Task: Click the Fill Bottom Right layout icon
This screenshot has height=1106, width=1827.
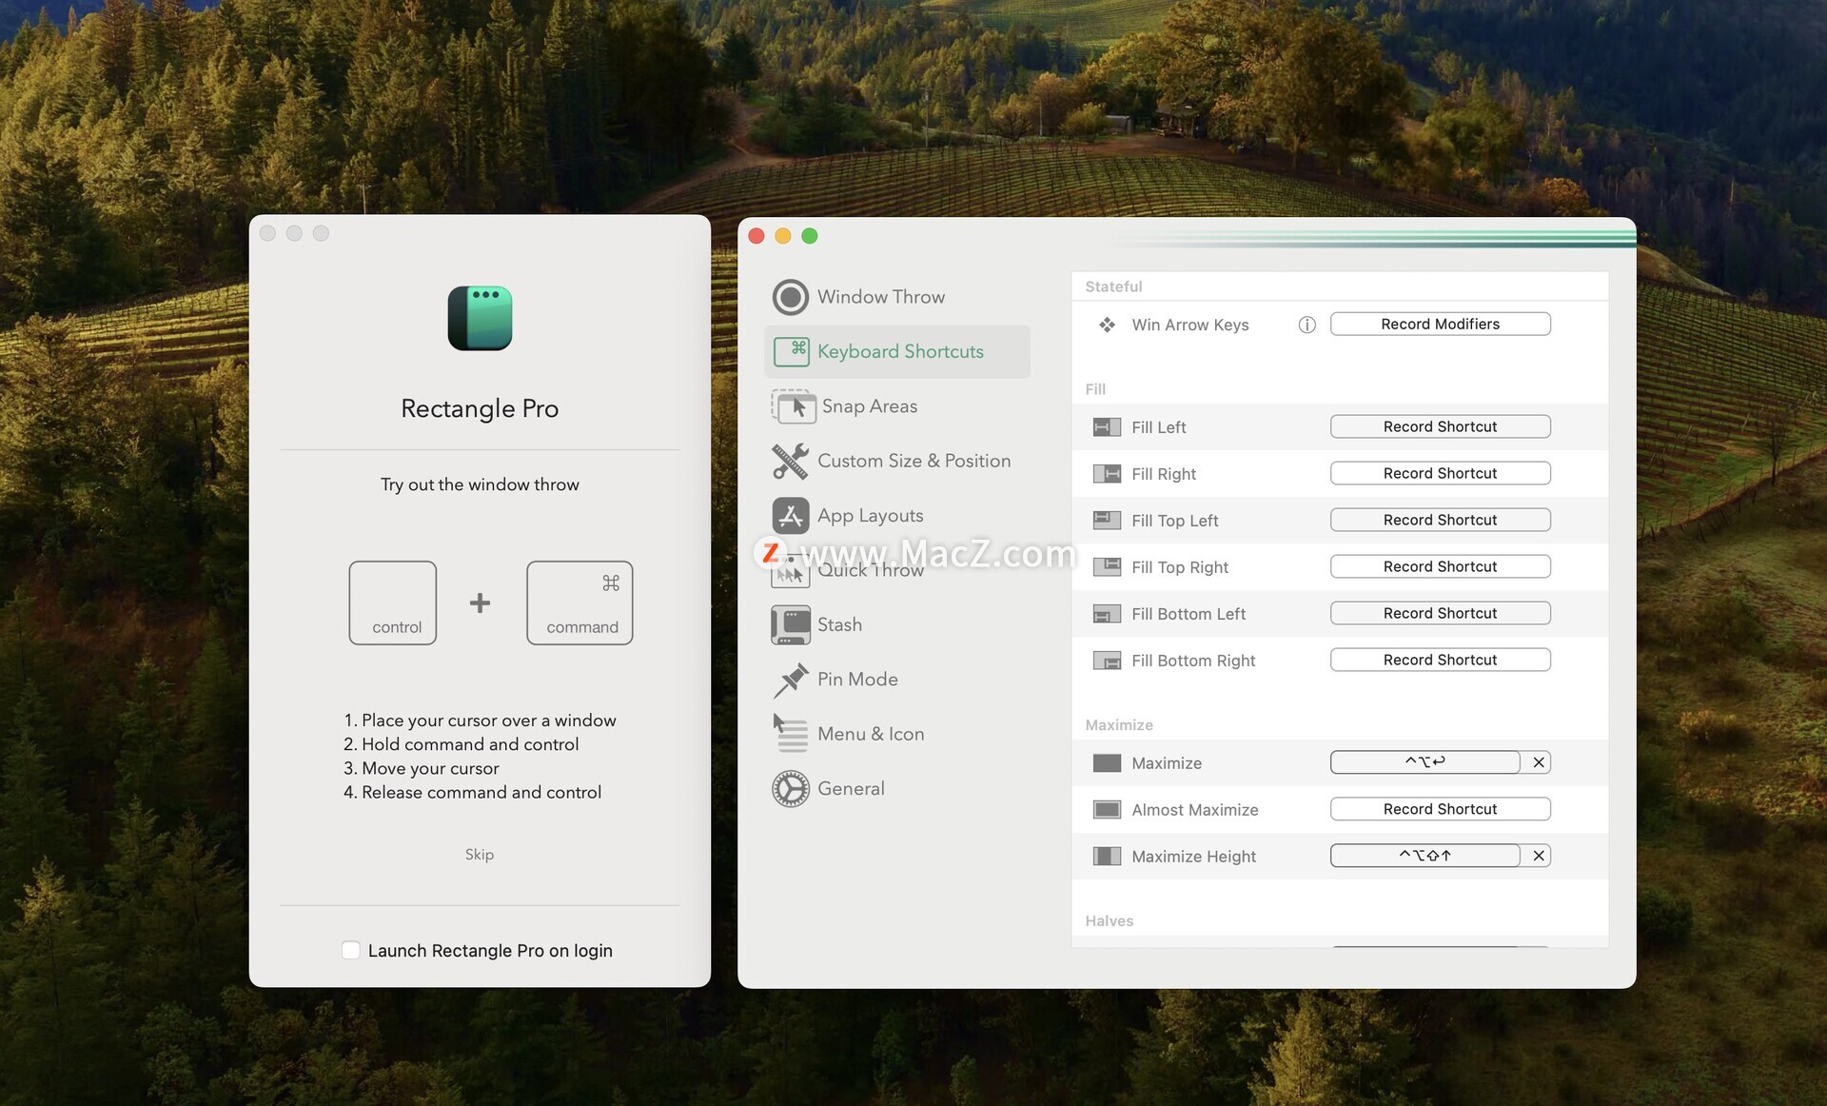Action: coord(1107,661)
